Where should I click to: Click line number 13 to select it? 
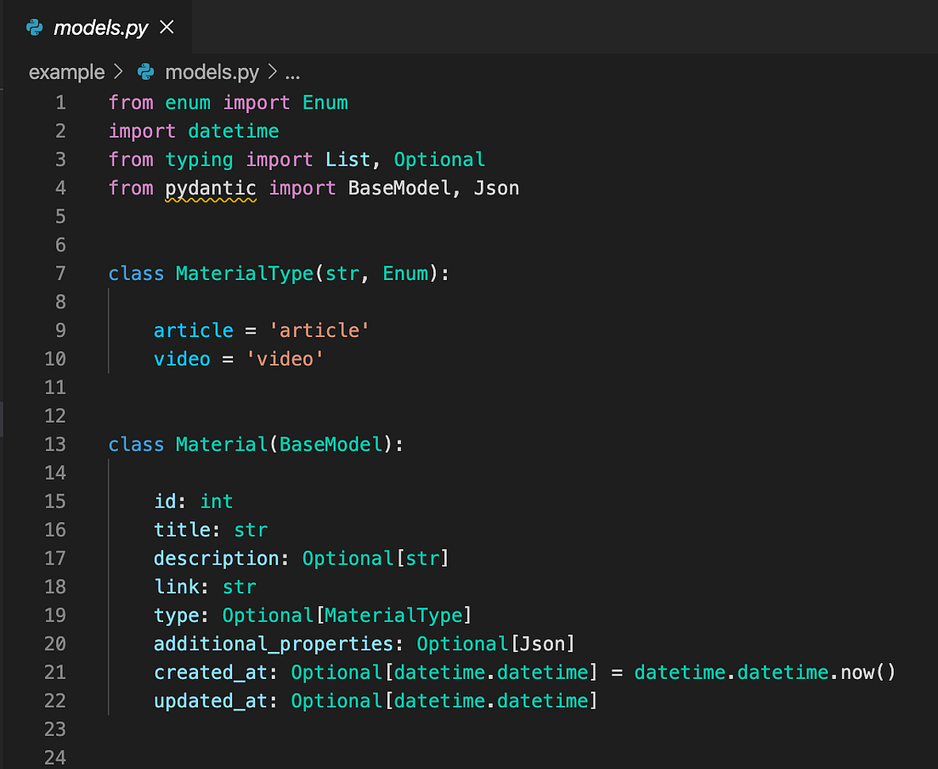55,444
